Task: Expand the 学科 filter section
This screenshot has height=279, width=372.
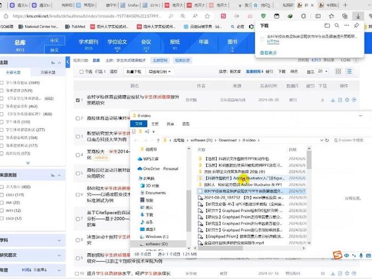Action: [59, 240]
